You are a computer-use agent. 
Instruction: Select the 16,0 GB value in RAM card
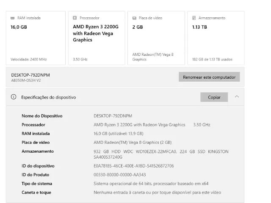(x=19, y=27)
